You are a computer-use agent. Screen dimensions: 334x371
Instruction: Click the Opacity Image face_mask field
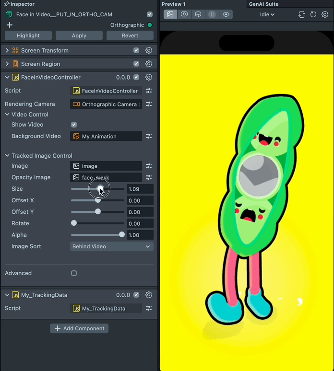pyautogui.click(x=106, y=177)
